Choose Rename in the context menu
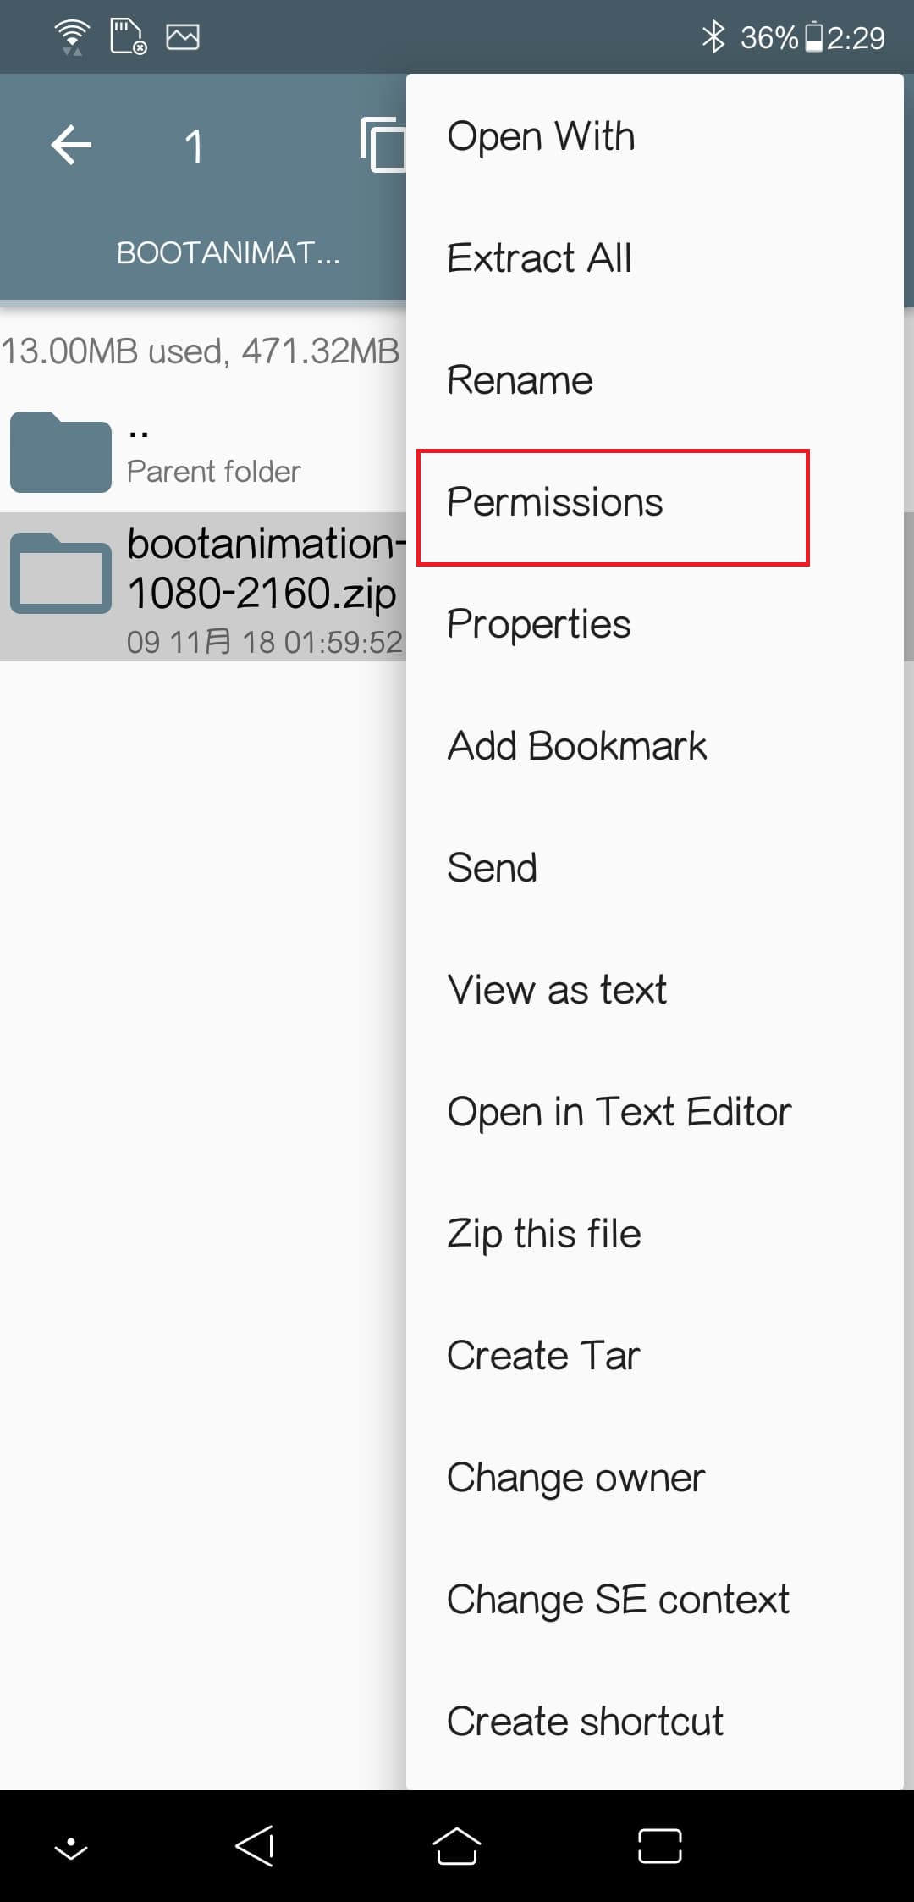Image resolution: width=914 pixels, height=1902 pixels. click(655, 380)
